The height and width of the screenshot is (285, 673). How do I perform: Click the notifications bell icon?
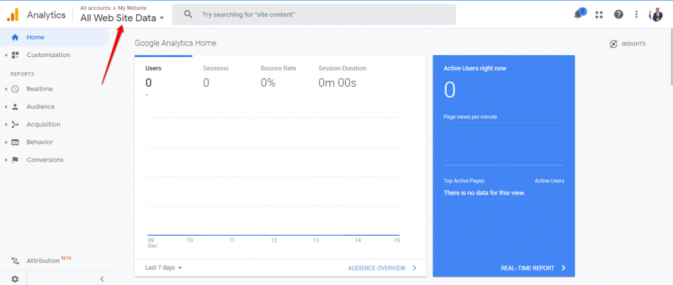pos(578,14)
